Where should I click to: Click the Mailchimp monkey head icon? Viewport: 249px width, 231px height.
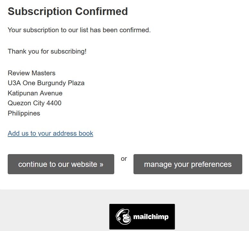click(124, 217)
